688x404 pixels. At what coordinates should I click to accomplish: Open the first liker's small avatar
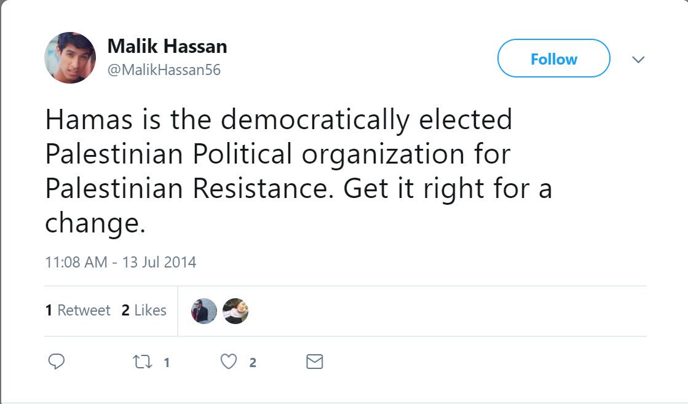coord(204,311)
